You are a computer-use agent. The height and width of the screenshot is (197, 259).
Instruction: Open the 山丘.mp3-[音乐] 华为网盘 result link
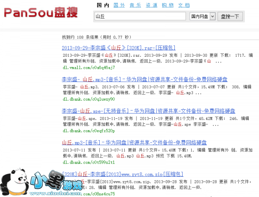(x=134, y=142)
